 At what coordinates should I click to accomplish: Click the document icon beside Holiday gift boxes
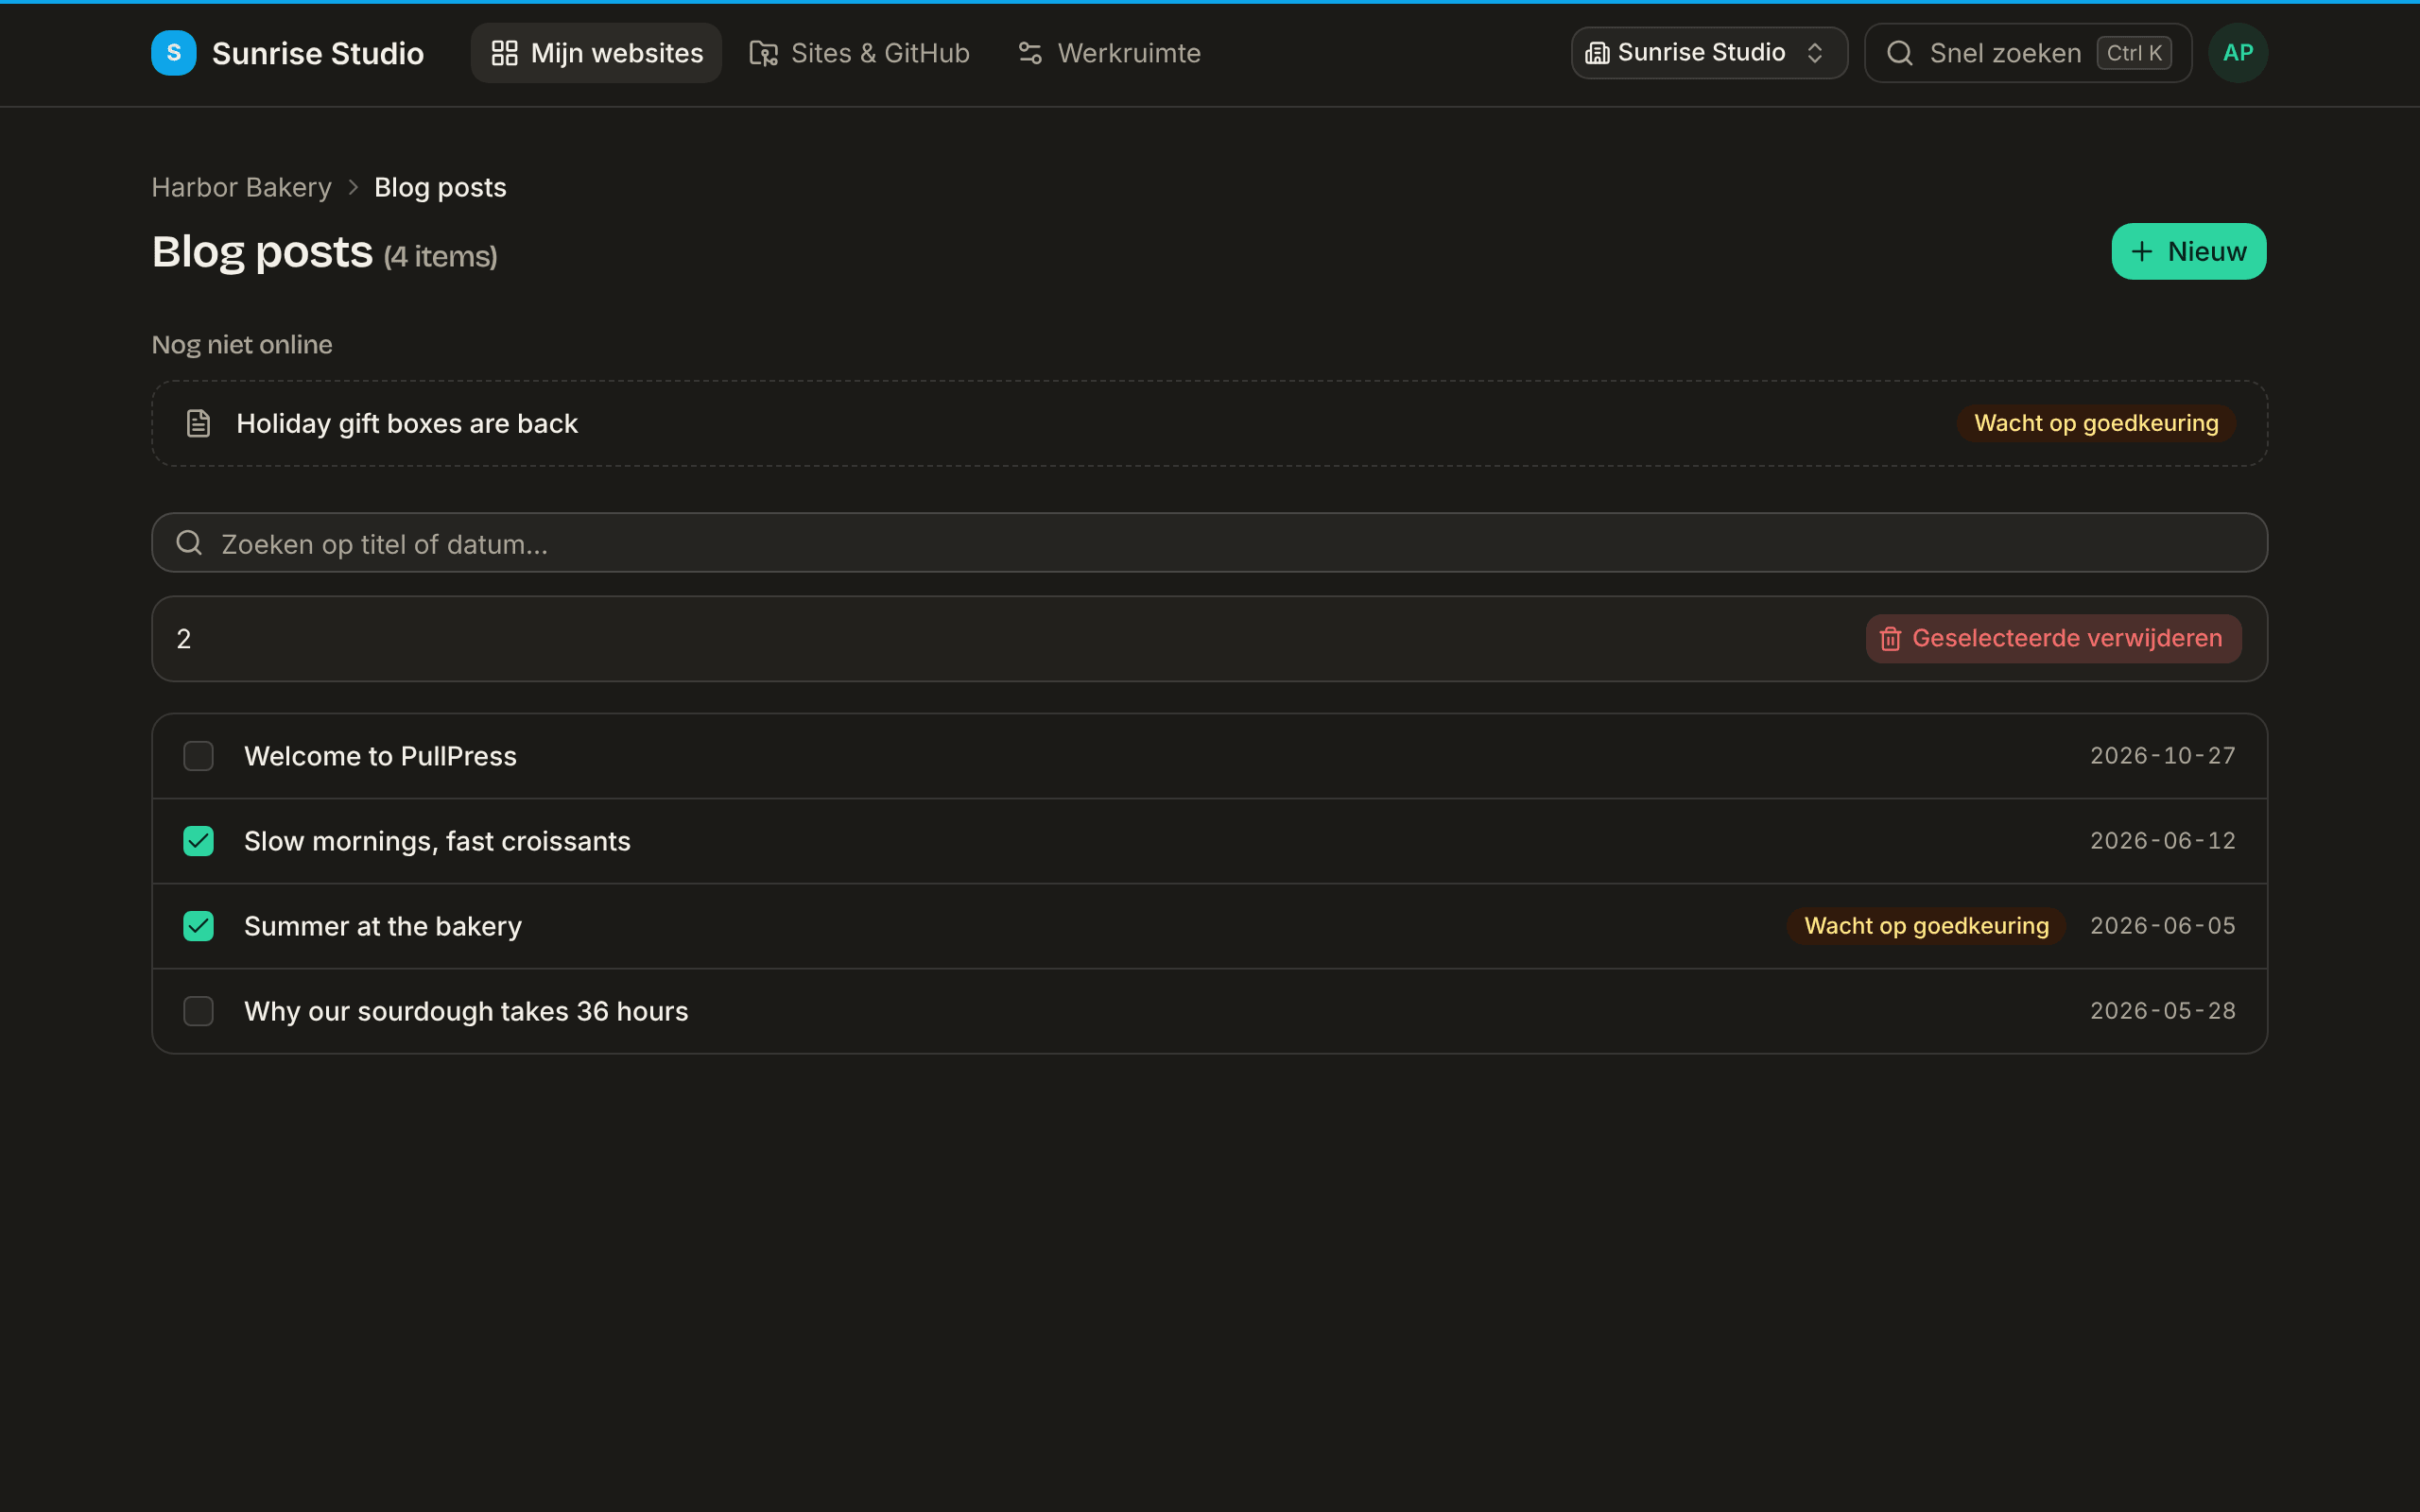pos(198,423)
